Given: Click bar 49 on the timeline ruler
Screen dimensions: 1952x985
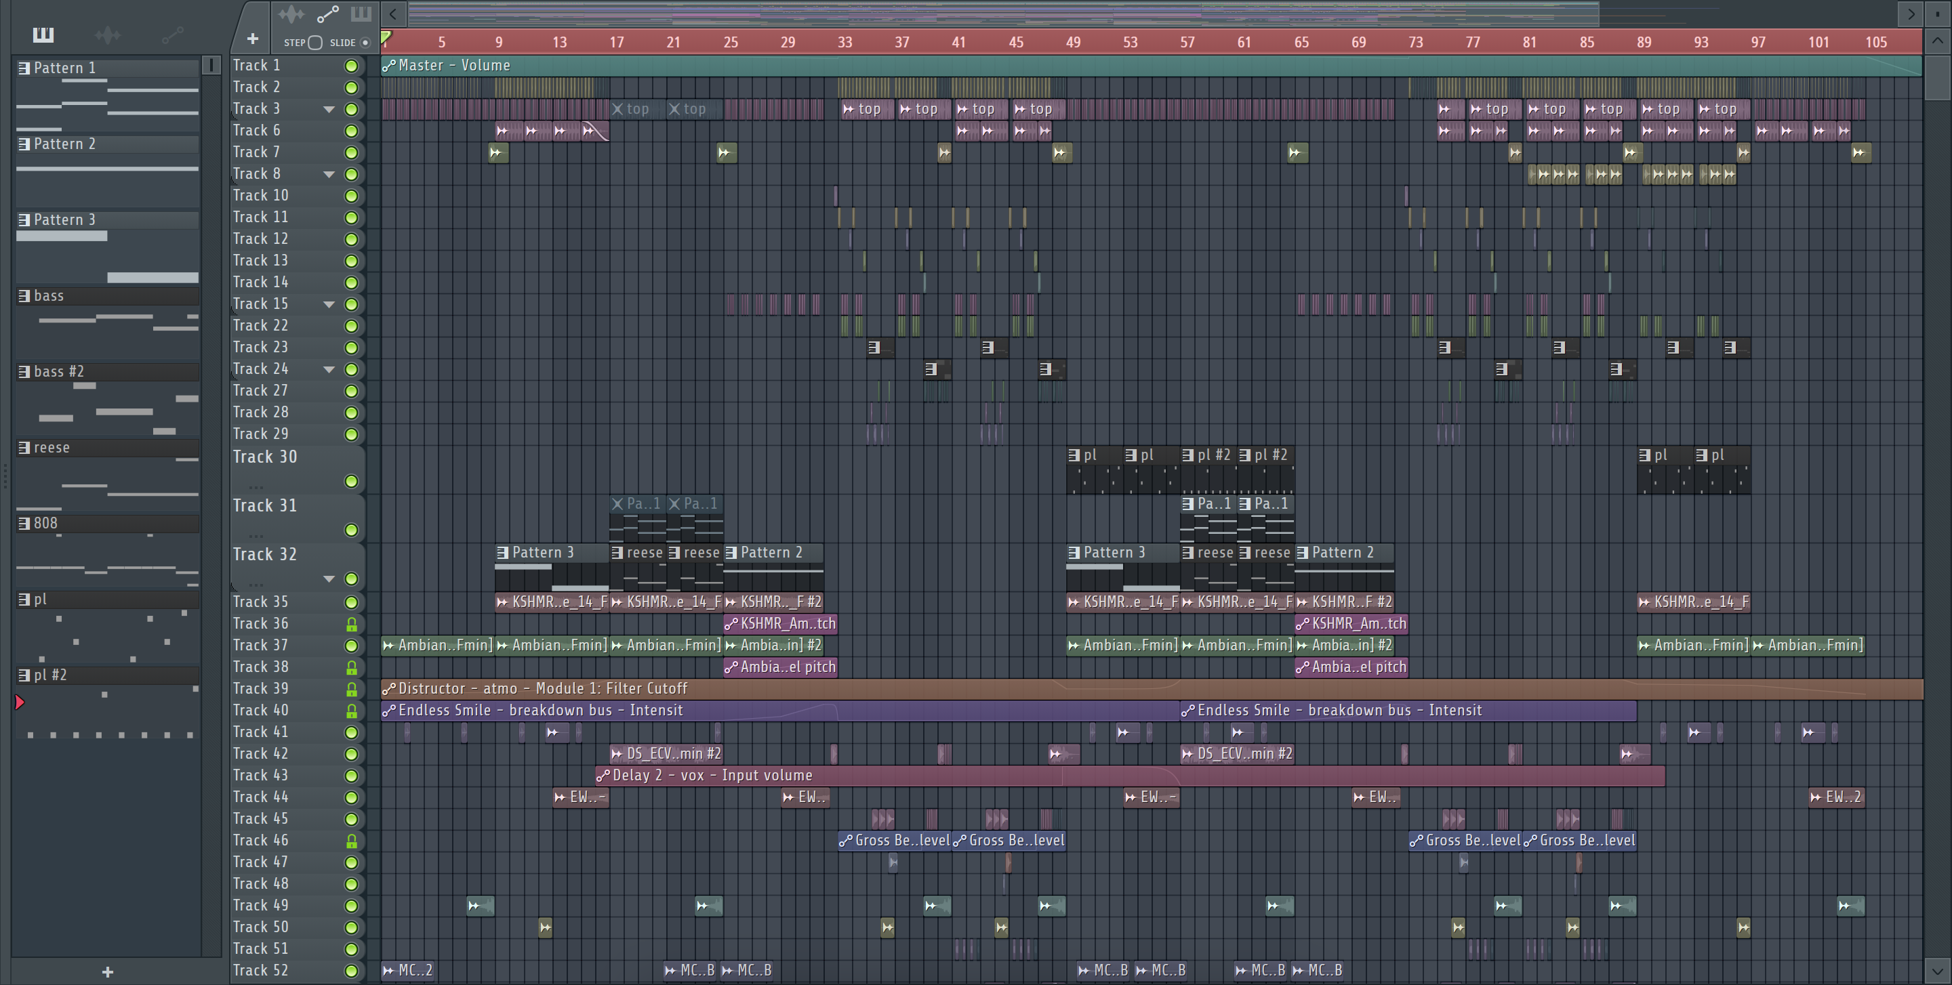Looking at the screenshot, I should click(x=1073, y=43).
